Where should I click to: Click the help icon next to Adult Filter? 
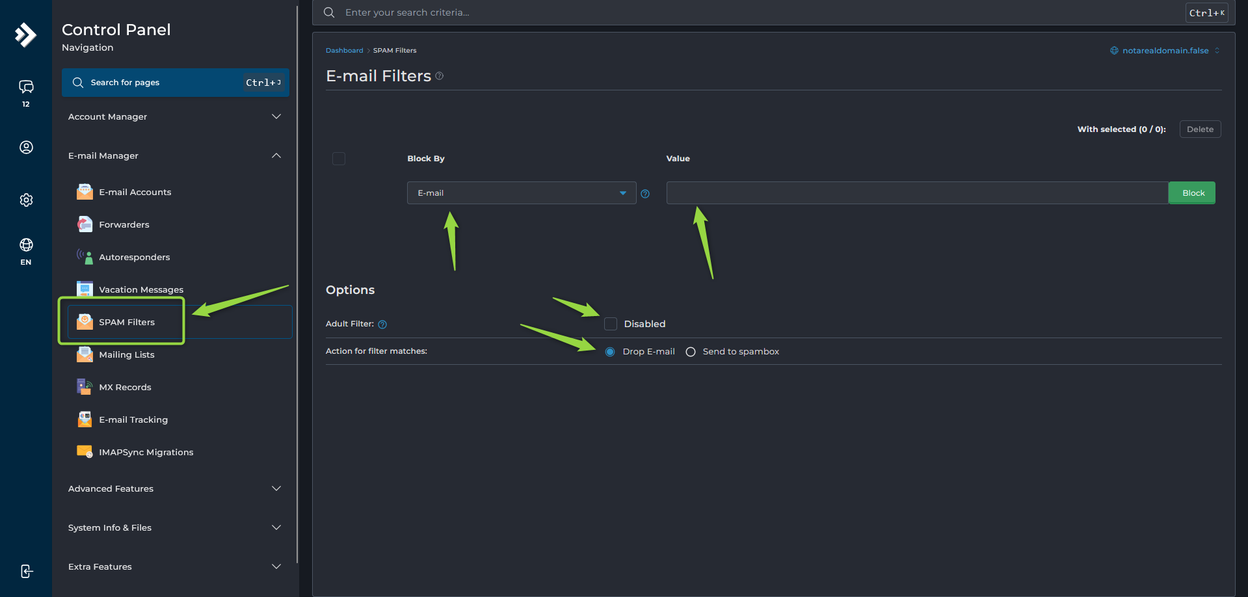[x=382, y=325]
